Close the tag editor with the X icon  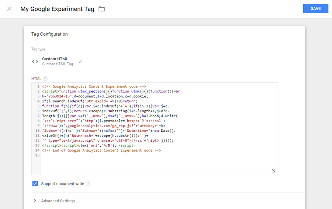(9, 9)
